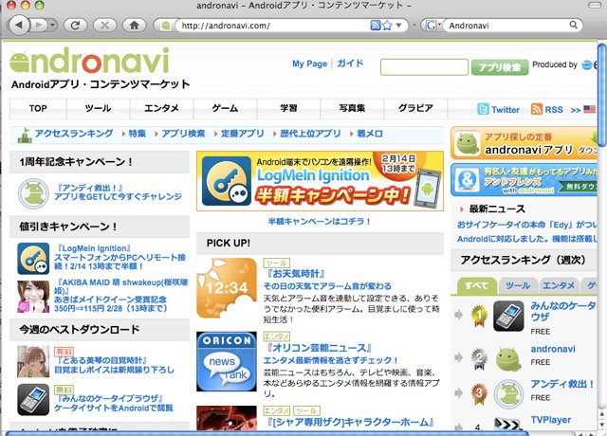Open the シャア専用ザク キャラクターホーム link
Screen dimensions: 607x436
point(350,422)
